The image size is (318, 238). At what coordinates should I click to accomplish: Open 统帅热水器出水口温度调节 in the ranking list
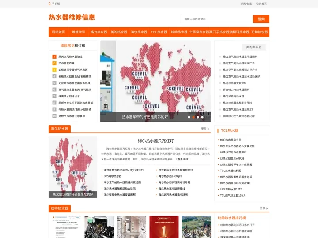(236, 231)
